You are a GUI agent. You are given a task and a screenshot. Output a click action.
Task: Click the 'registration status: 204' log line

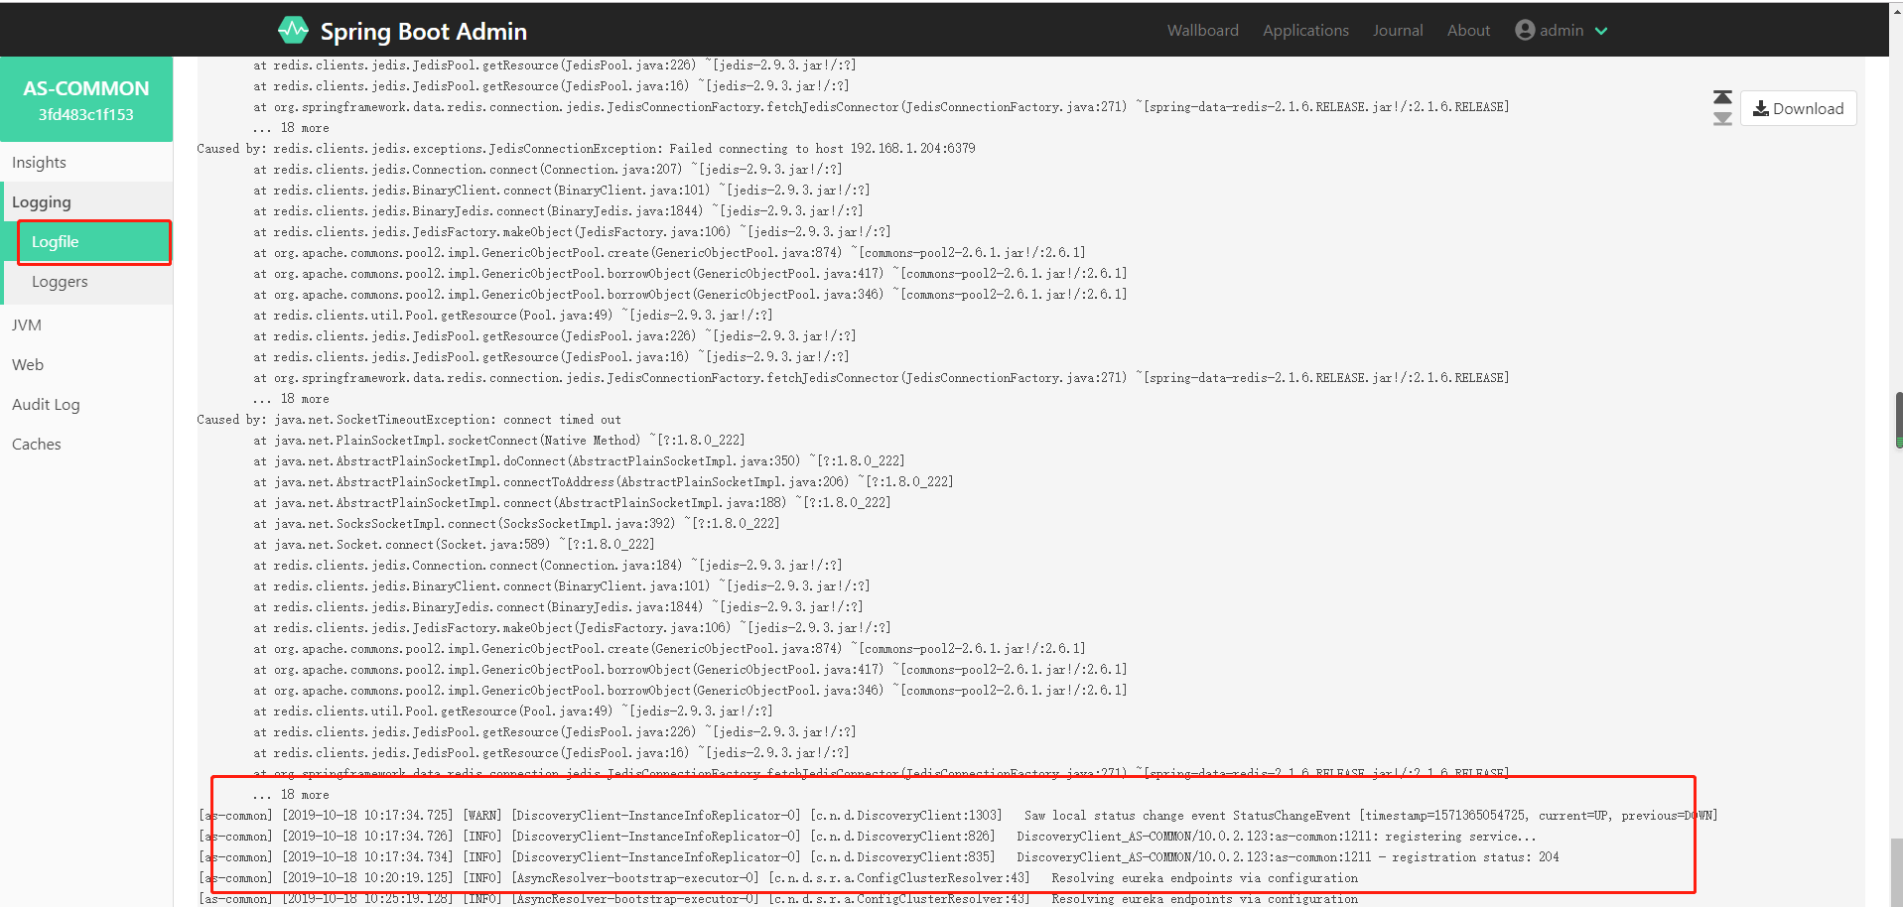(879, 857)
